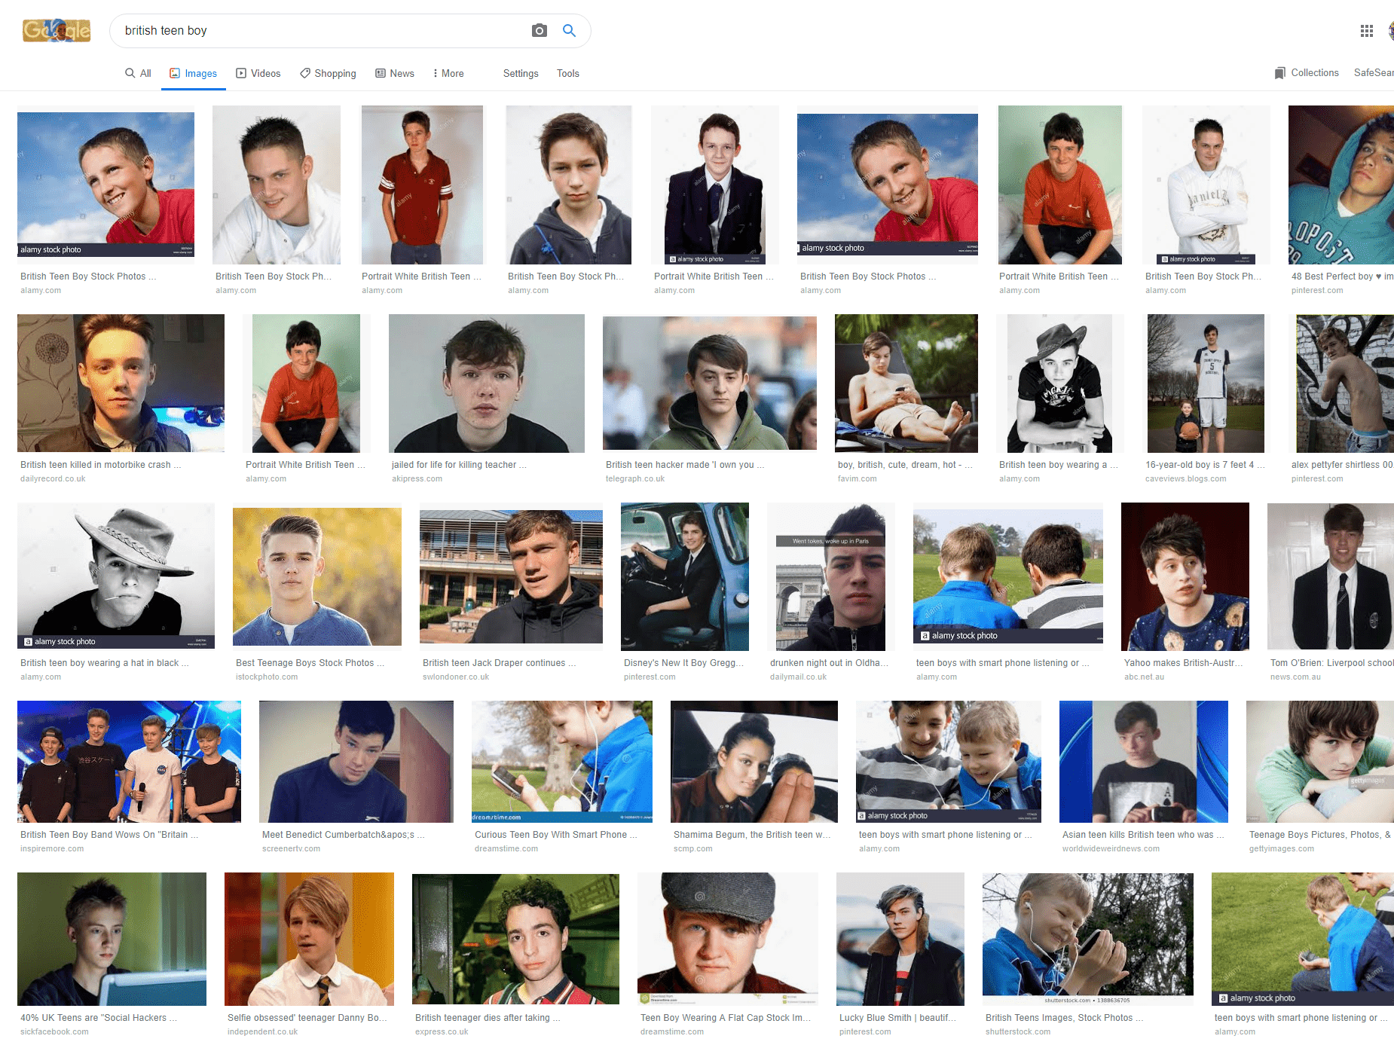Expand the Tools filter options
Image resolution: width=1394 pixels, height=1042 pixels.
point(567,73)
